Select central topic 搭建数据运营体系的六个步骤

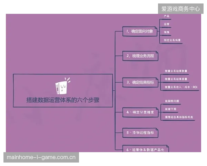63,91
